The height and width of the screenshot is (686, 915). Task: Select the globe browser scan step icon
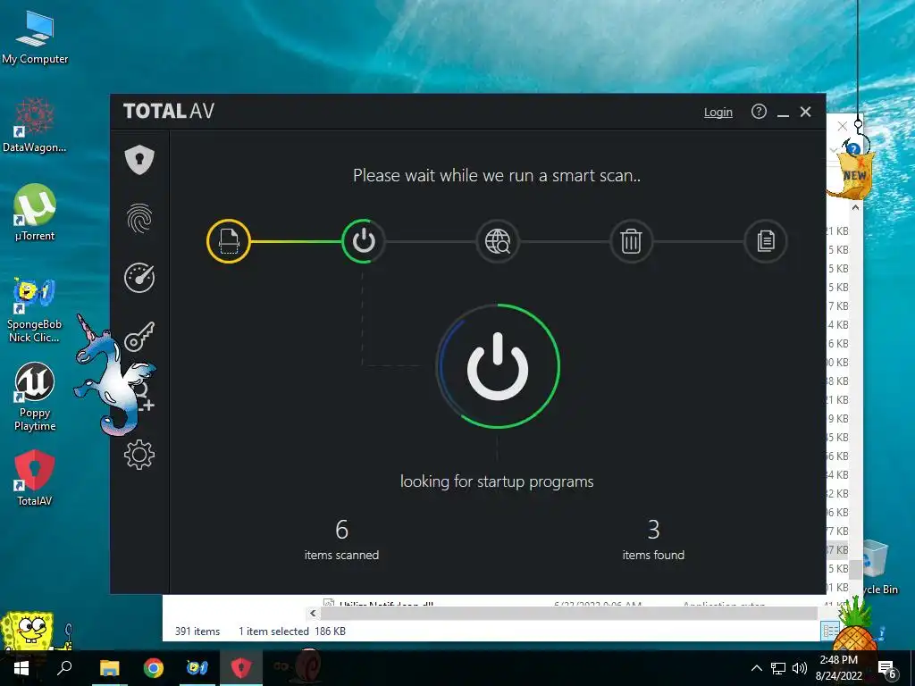pyautogui.click(x=497, y=241)
